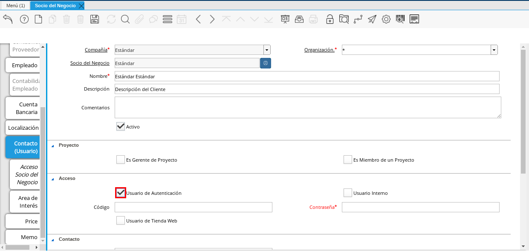Uncheck the Activo checkbox

click(121, 127)
